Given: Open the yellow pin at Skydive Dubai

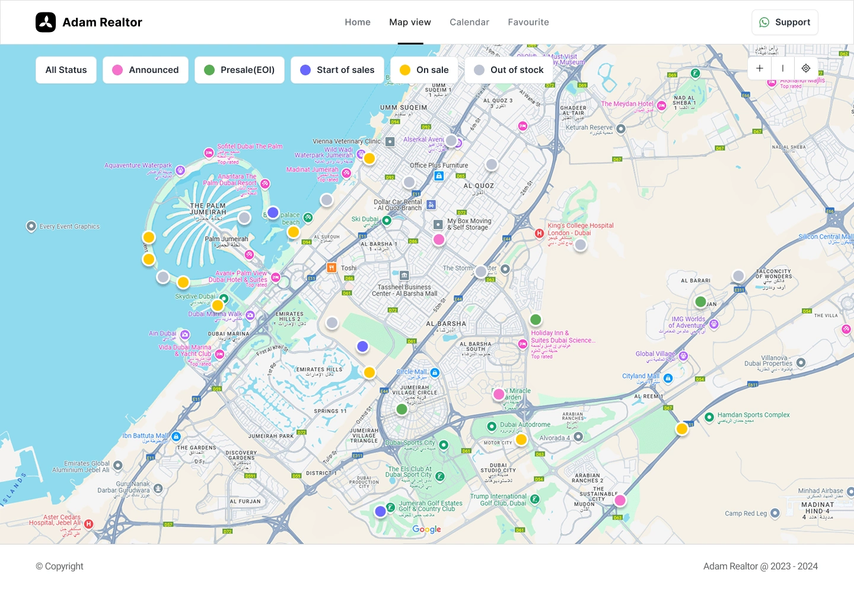Looking at the screenshot, I should tap(218, 305).
